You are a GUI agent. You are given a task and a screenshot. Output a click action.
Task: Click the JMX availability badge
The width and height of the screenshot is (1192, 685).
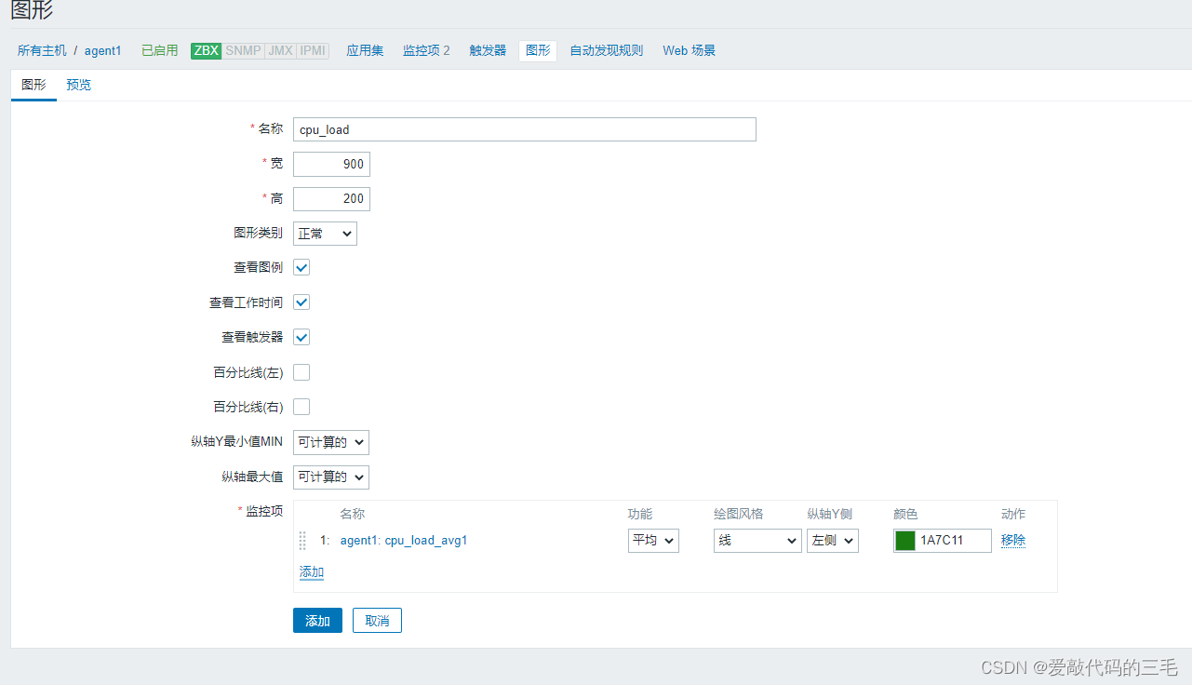pyautogui.click(x=280, y=51)
